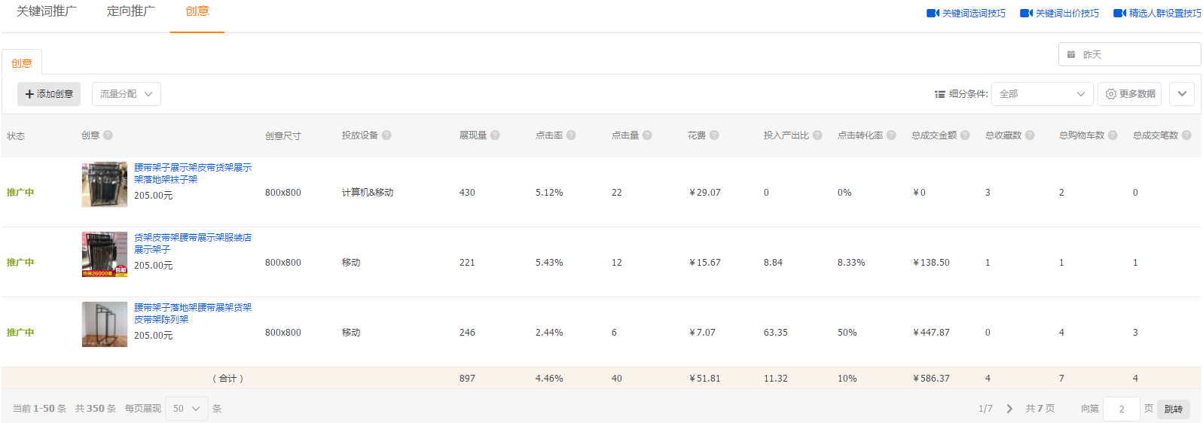Click the next page arrow icon
Image resolution: width=1203 pixels, height=423 pixels.
coord(1009,409)
